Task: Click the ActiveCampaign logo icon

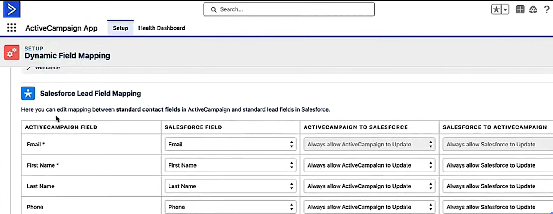Action: pyautogui.click(x=12, y=9)
